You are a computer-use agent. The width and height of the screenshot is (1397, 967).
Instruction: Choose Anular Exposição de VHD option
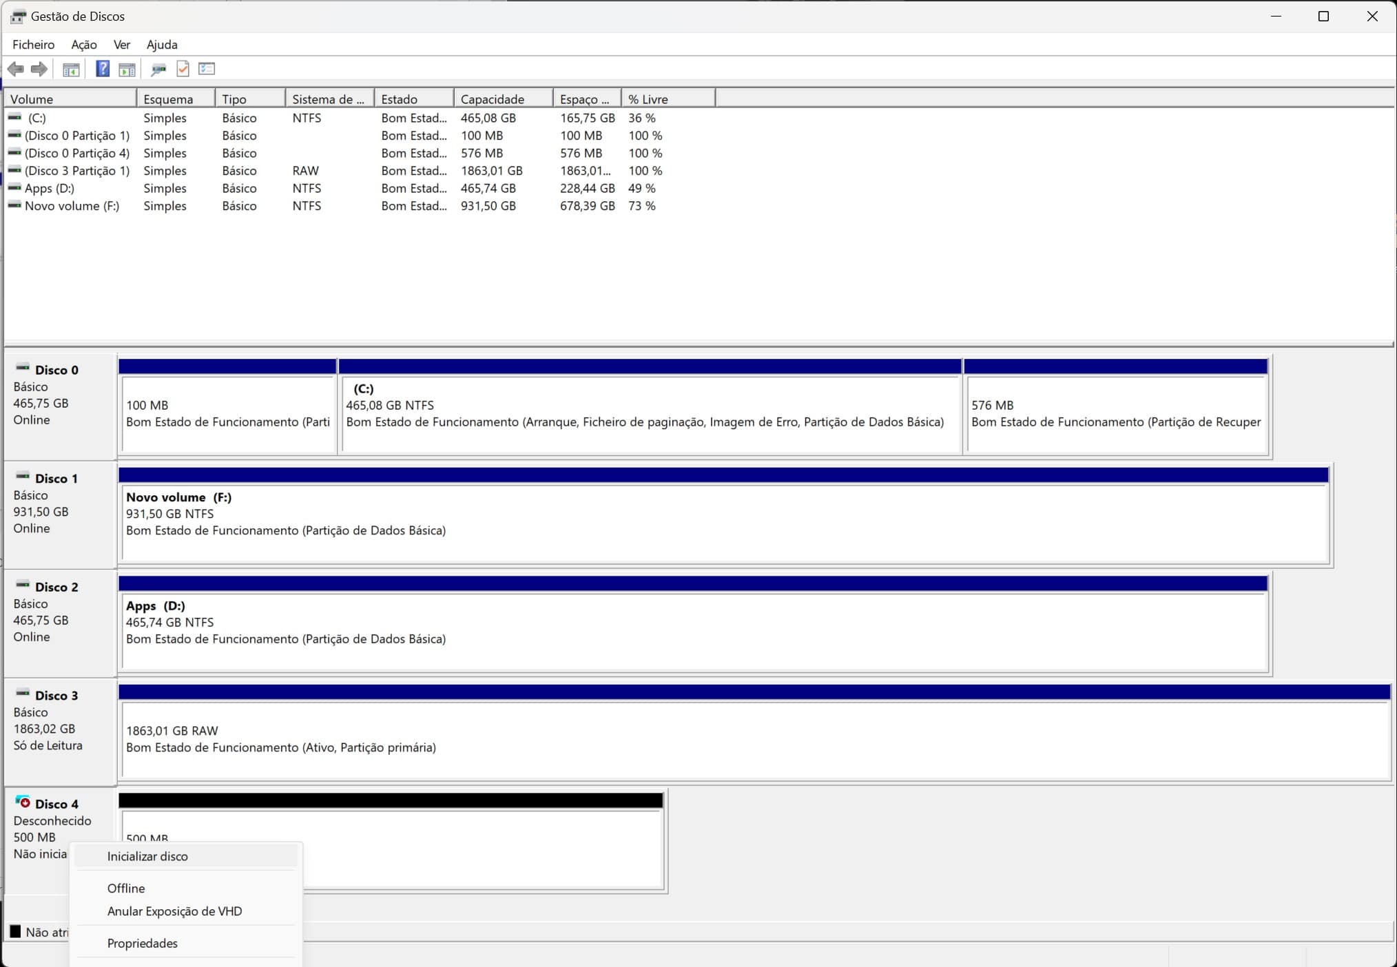(174, 911)
